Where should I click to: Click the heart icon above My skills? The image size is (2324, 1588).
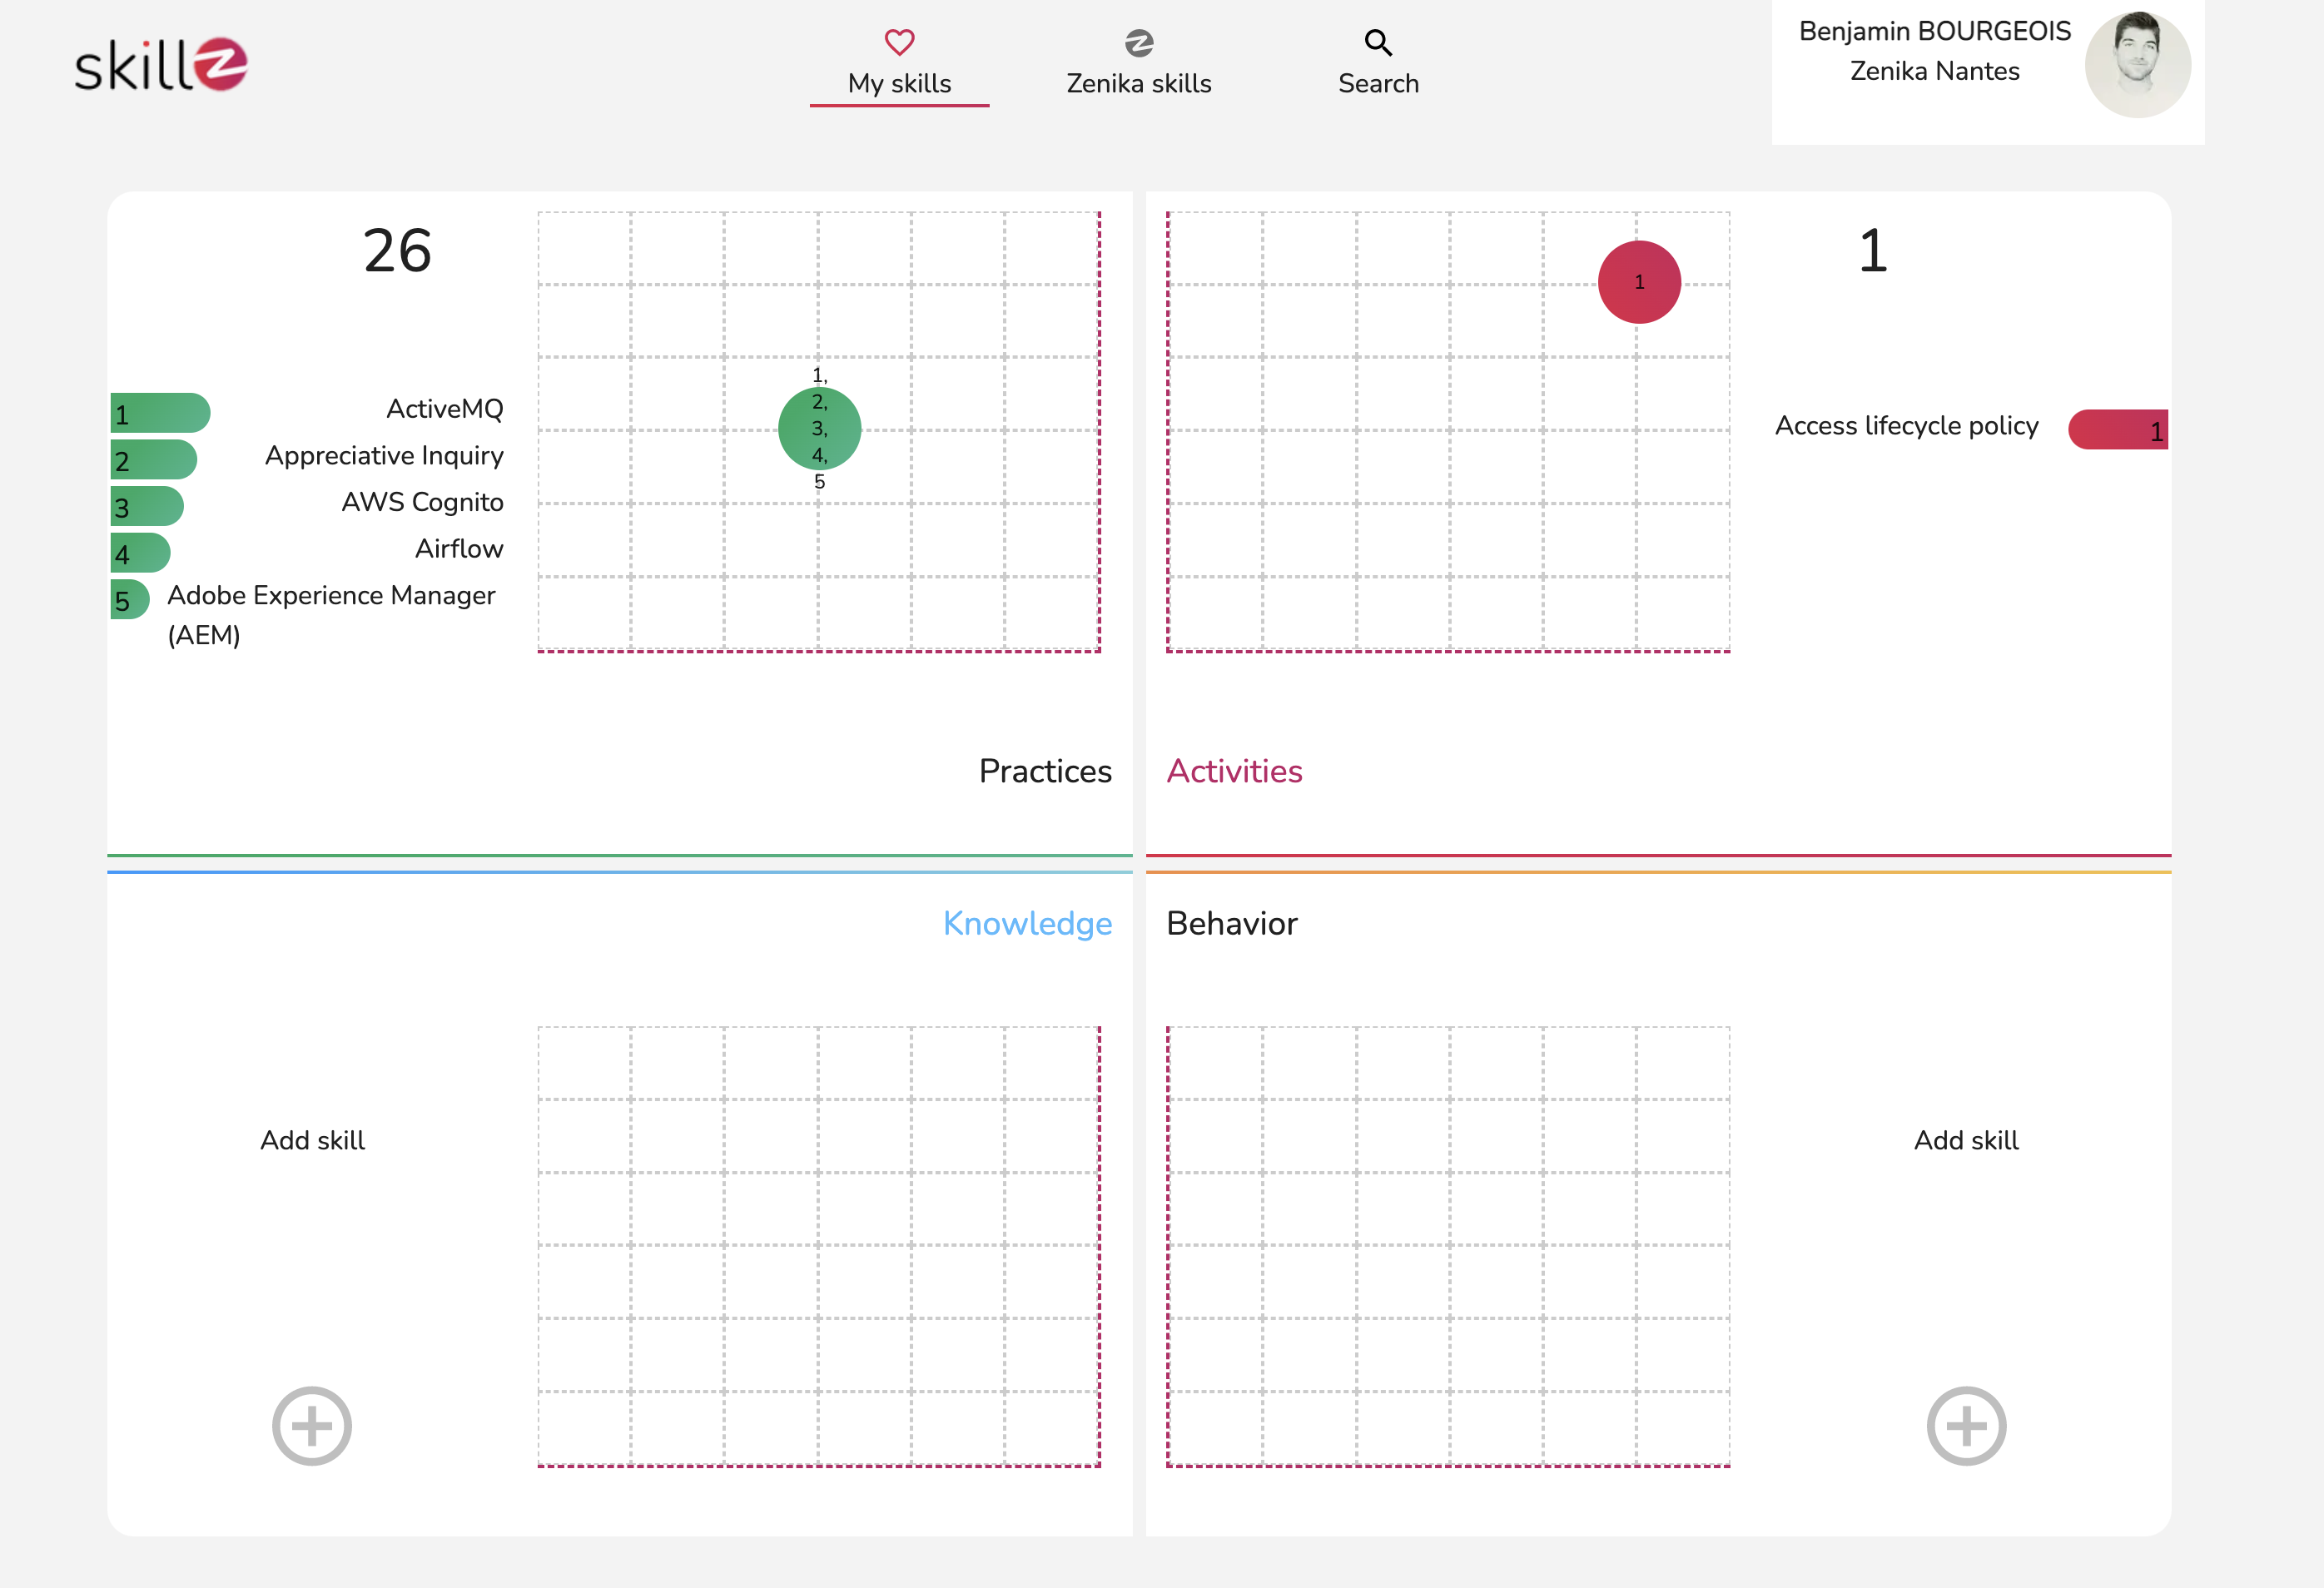899,42
